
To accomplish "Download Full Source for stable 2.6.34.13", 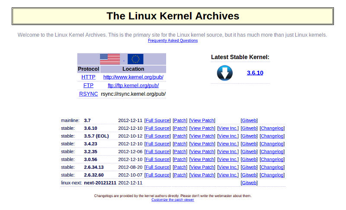I will (x=157, y=167).
